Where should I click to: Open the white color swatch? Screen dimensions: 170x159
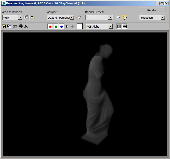click(x=80, y=26)
